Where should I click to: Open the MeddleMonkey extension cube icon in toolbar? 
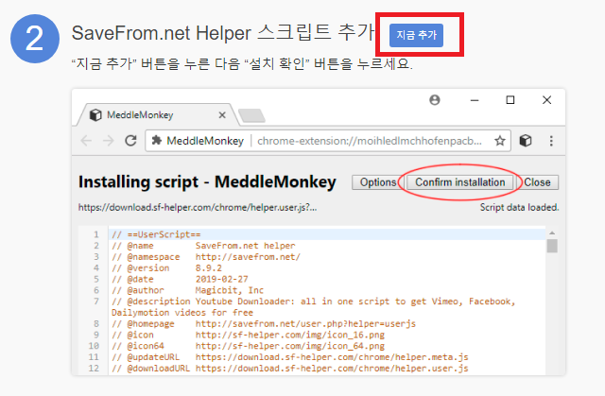point(526,141)
